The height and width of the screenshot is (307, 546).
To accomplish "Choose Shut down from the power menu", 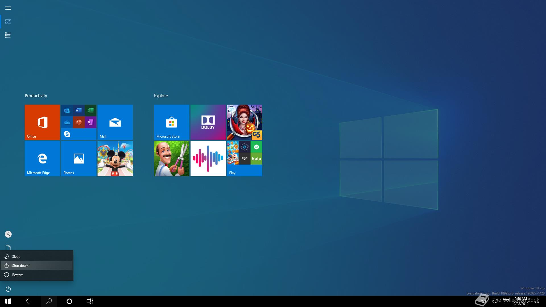I will (37, 265).
